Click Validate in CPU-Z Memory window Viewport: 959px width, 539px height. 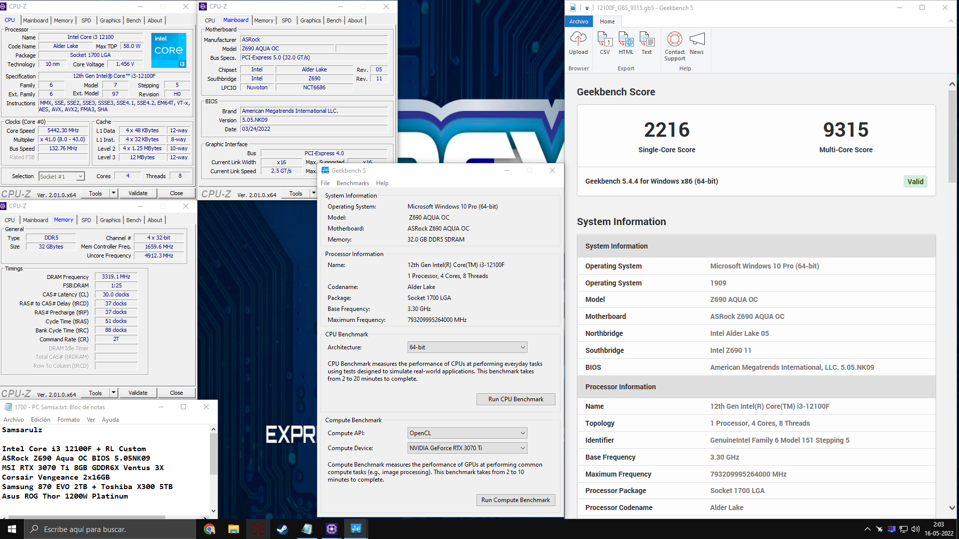tap(138, 393)
